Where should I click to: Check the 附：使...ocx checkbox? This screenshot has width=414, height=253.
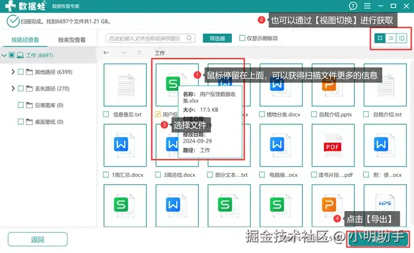pyautogui.click(x=366, y=174)
